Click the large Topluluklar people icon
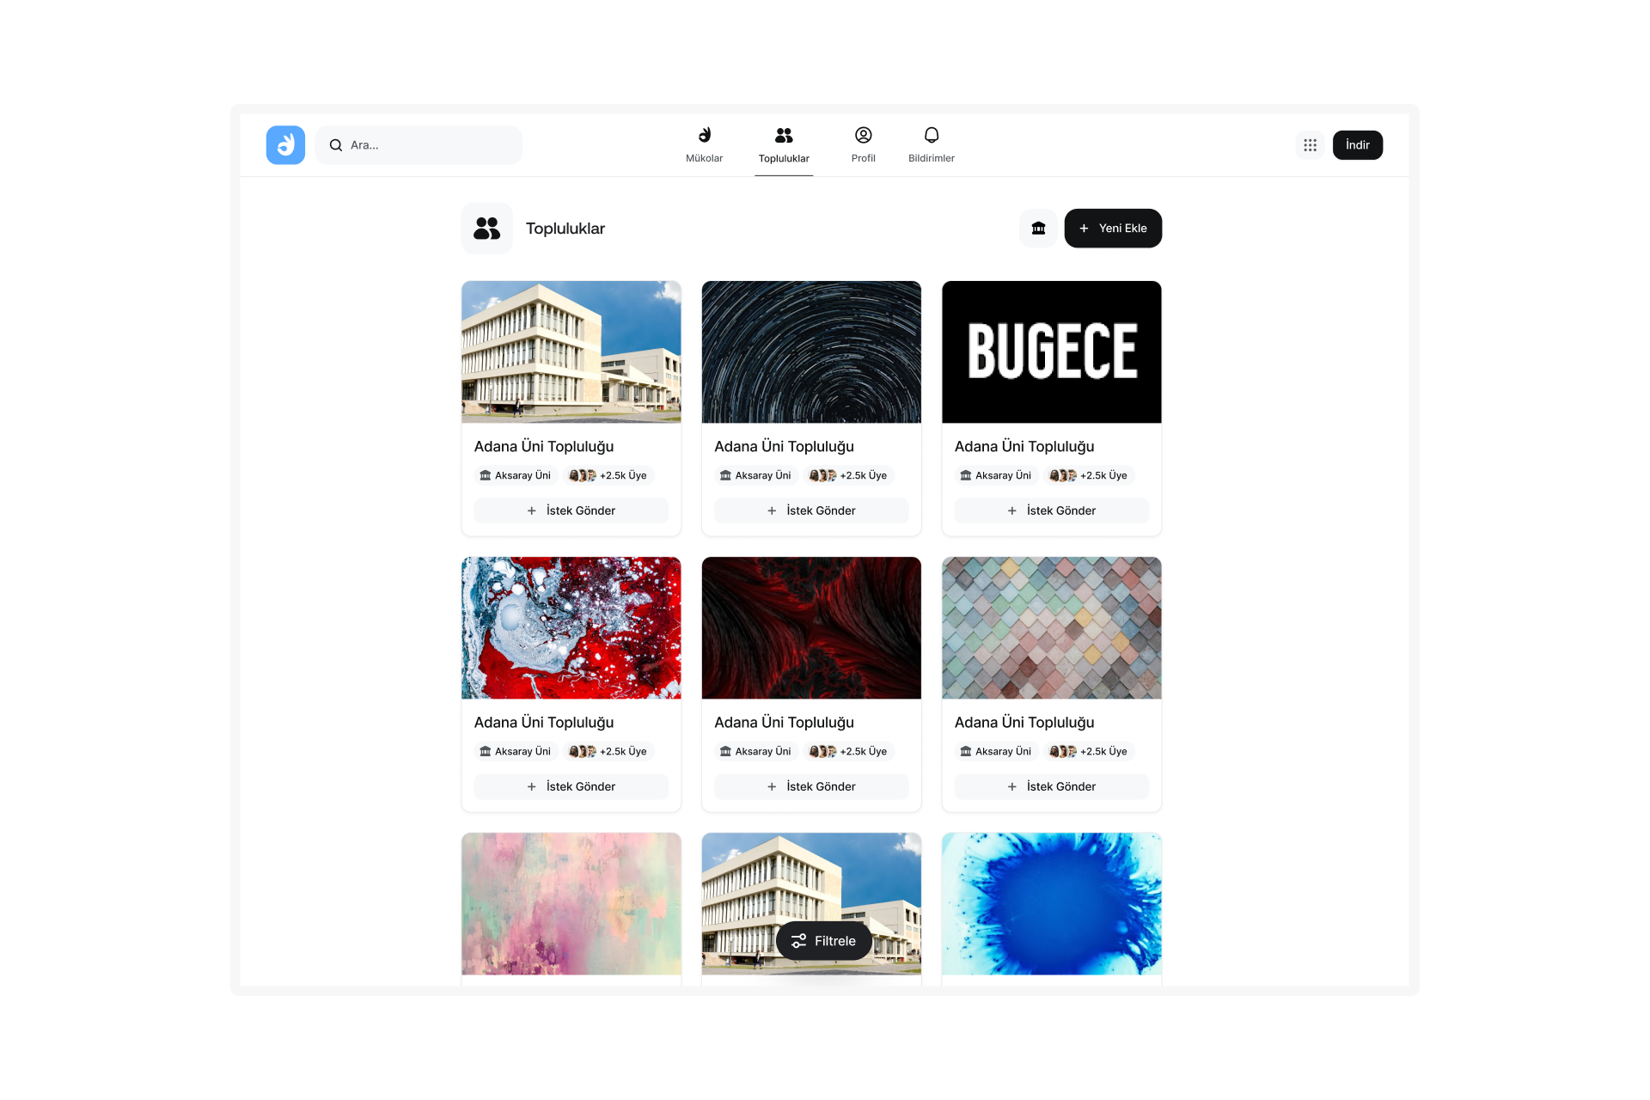 (x=487, y=229)
